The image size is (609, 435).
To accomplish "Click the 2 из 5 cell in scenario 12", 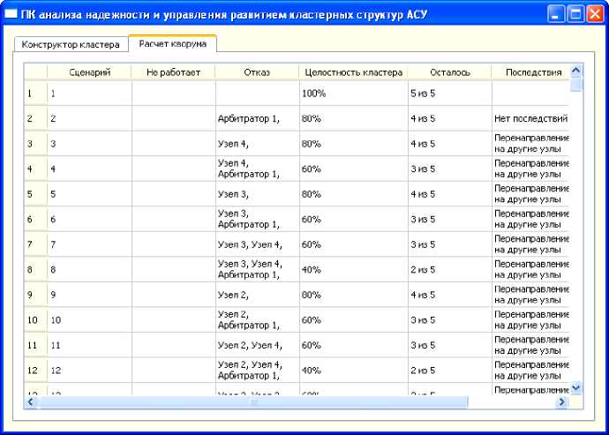I will click(x=450, y=370).
